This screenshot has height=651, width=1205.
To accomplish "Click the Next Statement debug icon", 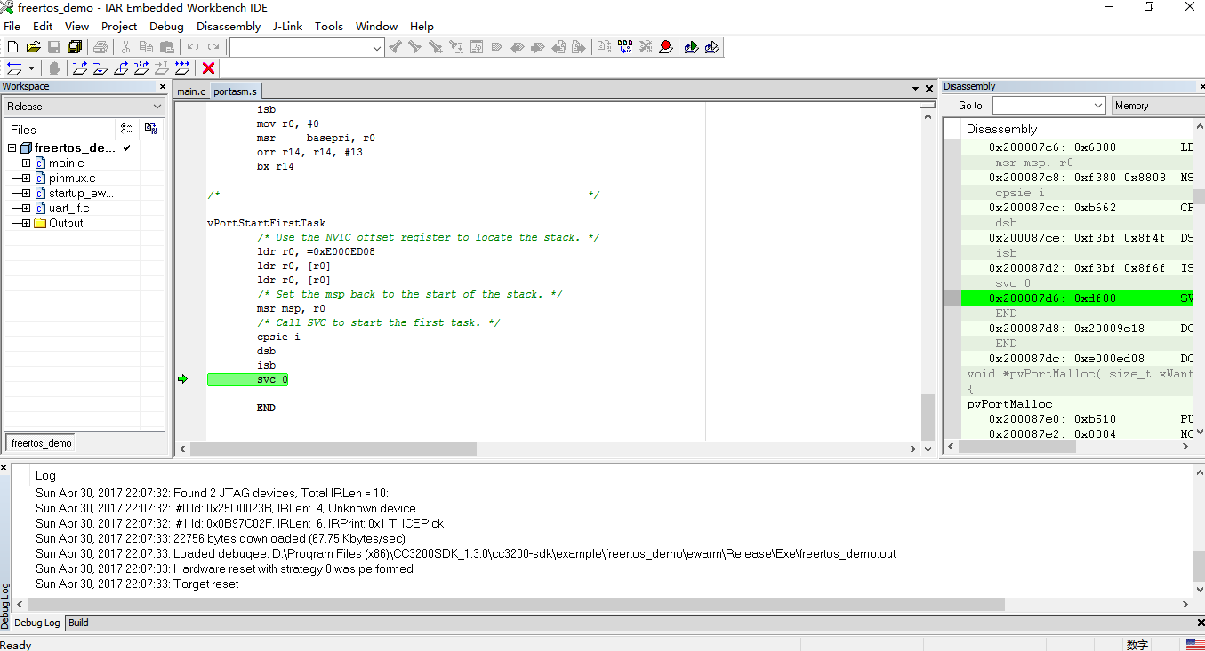I will tap(141, 68).
